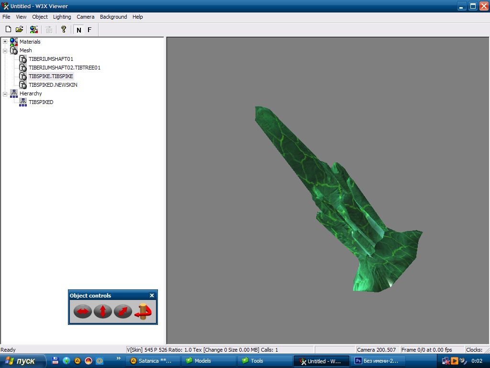Select the TIBSPIKED.NEWSKIN mesh entry
The width and height of the screenshot is (490, 368).
[53, 85]
